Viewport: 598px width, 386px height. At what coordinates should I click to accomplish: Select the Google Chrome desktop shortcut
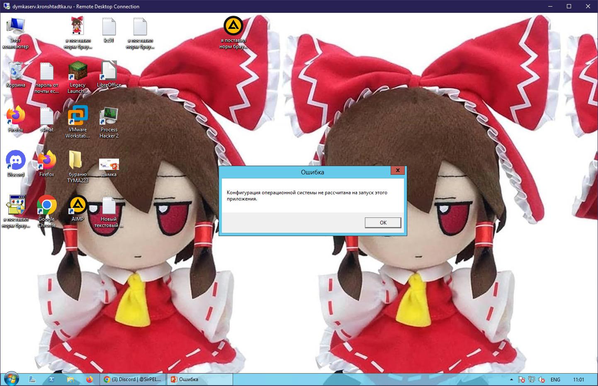click(x=46, y=212)
